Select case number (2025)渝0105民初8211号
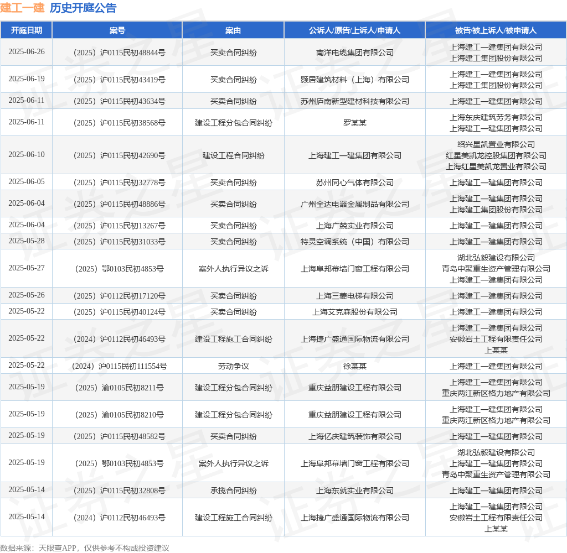 120,388
